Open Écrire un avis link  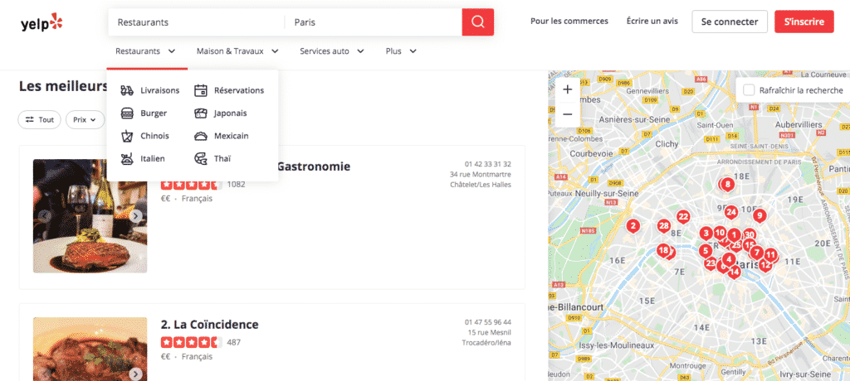652,21
